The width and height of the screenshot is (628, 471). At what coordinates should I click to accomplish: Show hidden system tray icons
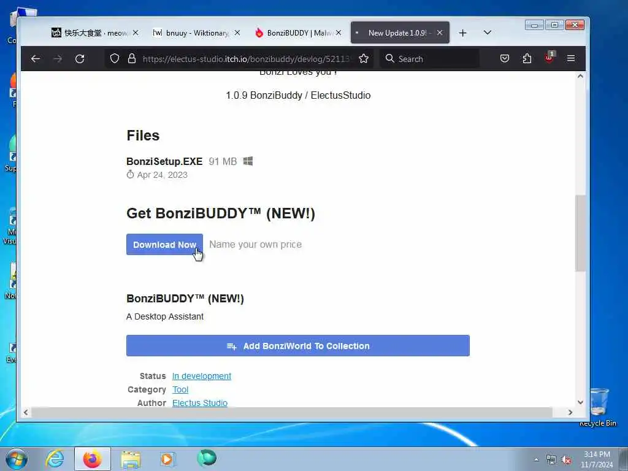point(536,460)
